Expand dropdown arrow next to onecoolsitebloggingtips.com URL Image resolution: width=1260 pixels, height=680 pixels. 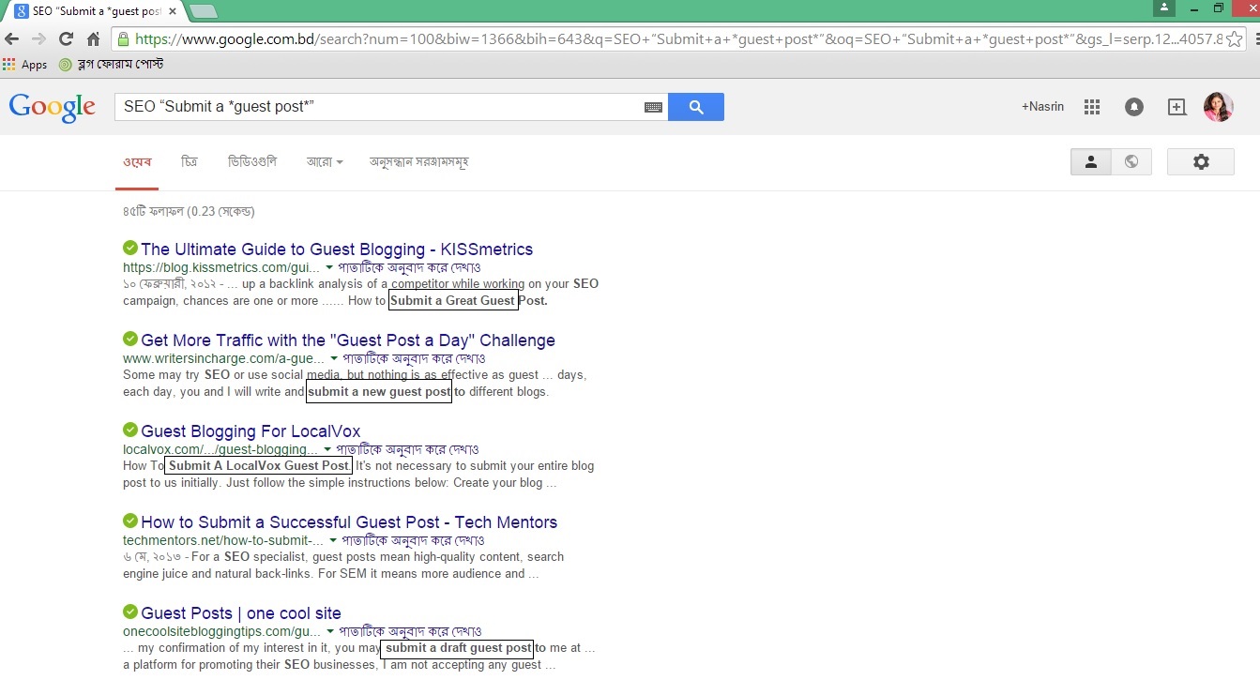[330, 632]
